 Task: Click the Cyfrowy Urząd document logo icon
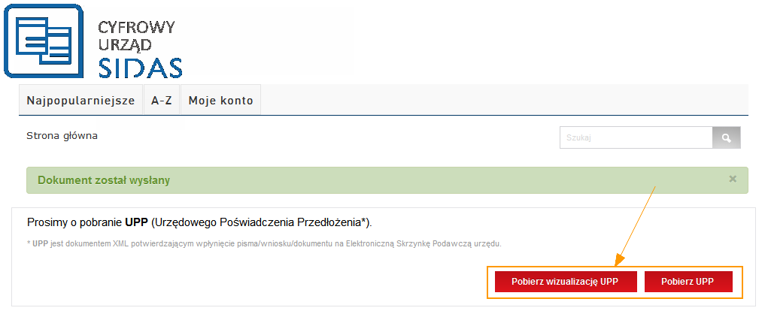[43, 40]
